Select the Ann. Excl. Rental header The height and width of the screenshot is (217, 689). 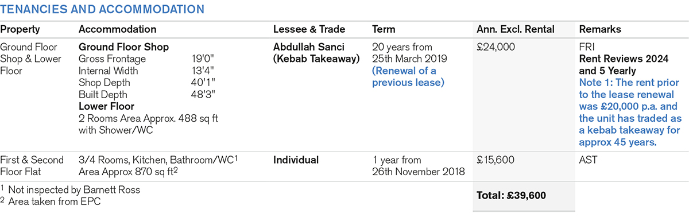pos(515,29)
